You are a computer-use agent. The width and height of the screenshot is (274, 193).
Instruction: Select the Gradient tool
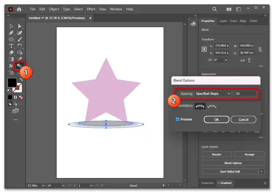point(11,59)
